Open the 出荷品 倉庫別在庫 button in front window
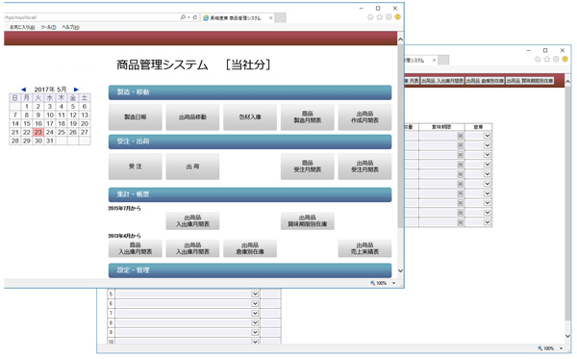The width and height of the screenshot is (577, 359). pos(250,248)
